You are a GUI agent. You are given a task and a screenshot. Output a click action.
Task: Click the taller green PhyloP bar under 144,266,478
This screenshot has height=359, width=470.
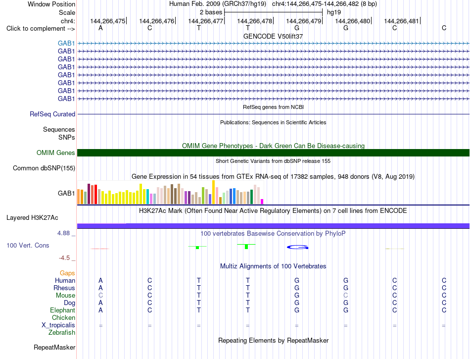point(246,247)
